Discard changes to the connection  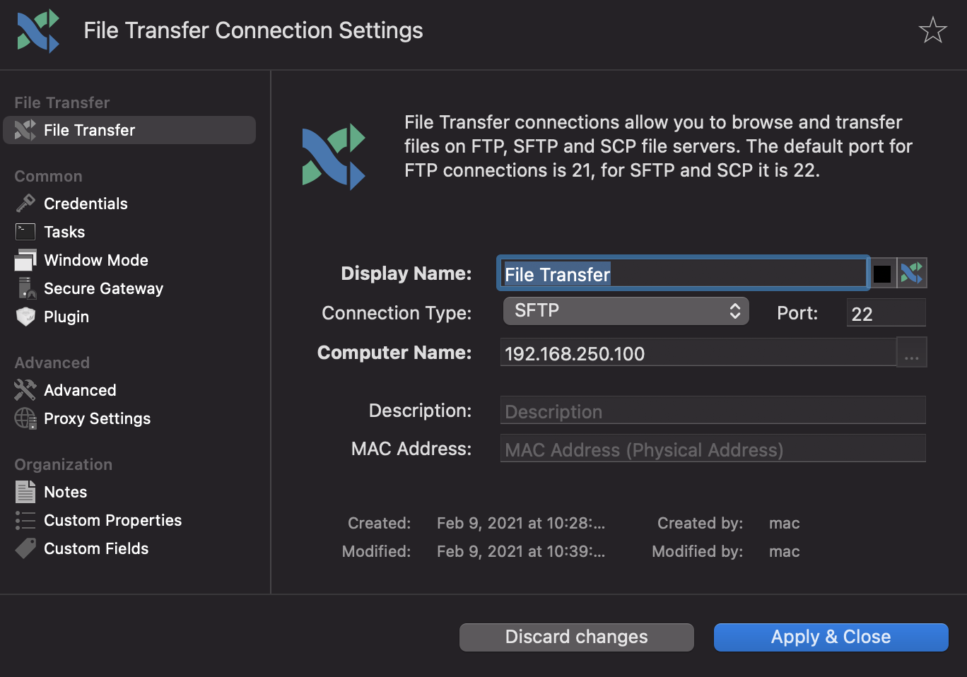click(576, 637)
